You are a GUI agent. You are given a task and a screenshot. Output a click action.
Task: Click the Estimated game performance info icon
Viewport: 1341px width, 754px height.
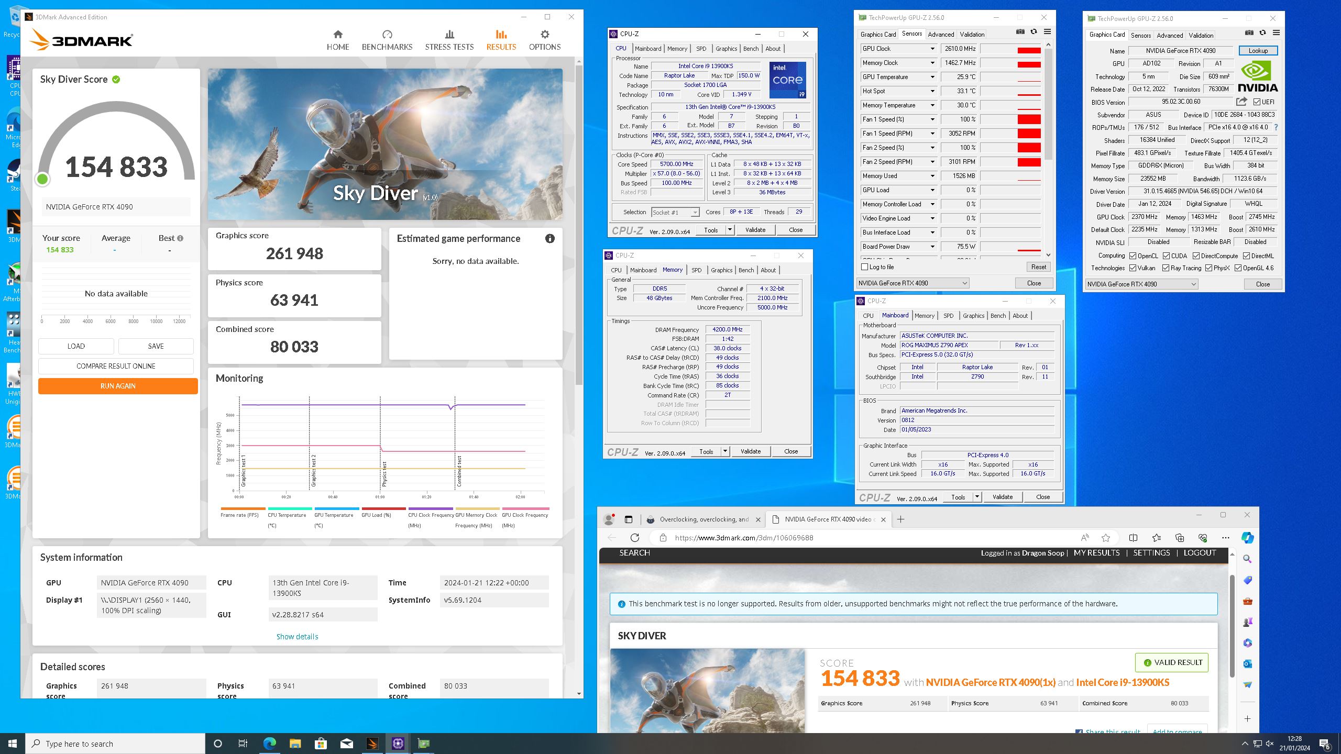click(x=549, y=239)
